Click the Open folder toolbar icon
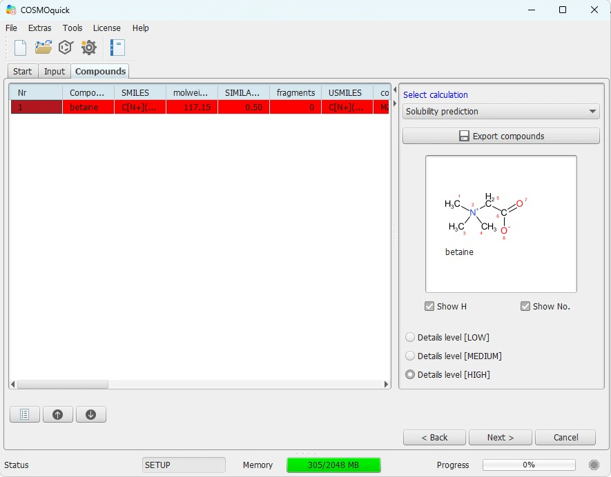The height and width of the screenshot is (477, 611). click(43, 48)
